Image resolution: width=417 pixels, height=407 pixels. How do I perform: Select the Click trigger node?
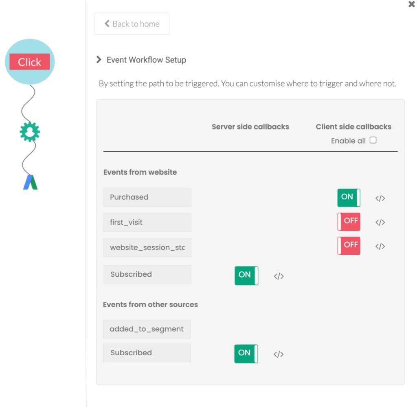pyautogui.click(x=29, y=62)
